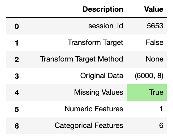
Task: Select the Categorical Features description cell
Action: point(89,125)
